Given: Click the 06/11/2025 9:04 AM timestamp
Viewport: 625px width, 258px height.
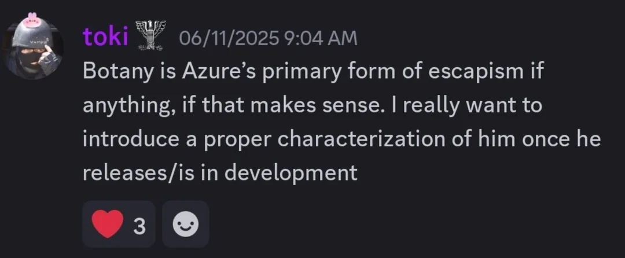Looking at the screenshot, I should [x=269, y=38].
